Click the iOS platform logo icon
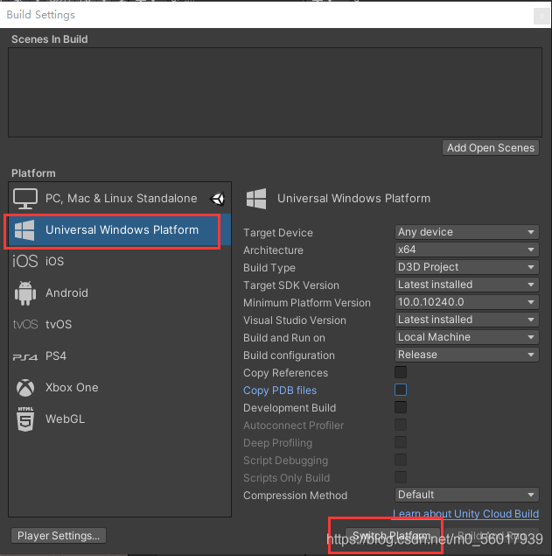This screenshot has width=552, height=556. [25, 261]
